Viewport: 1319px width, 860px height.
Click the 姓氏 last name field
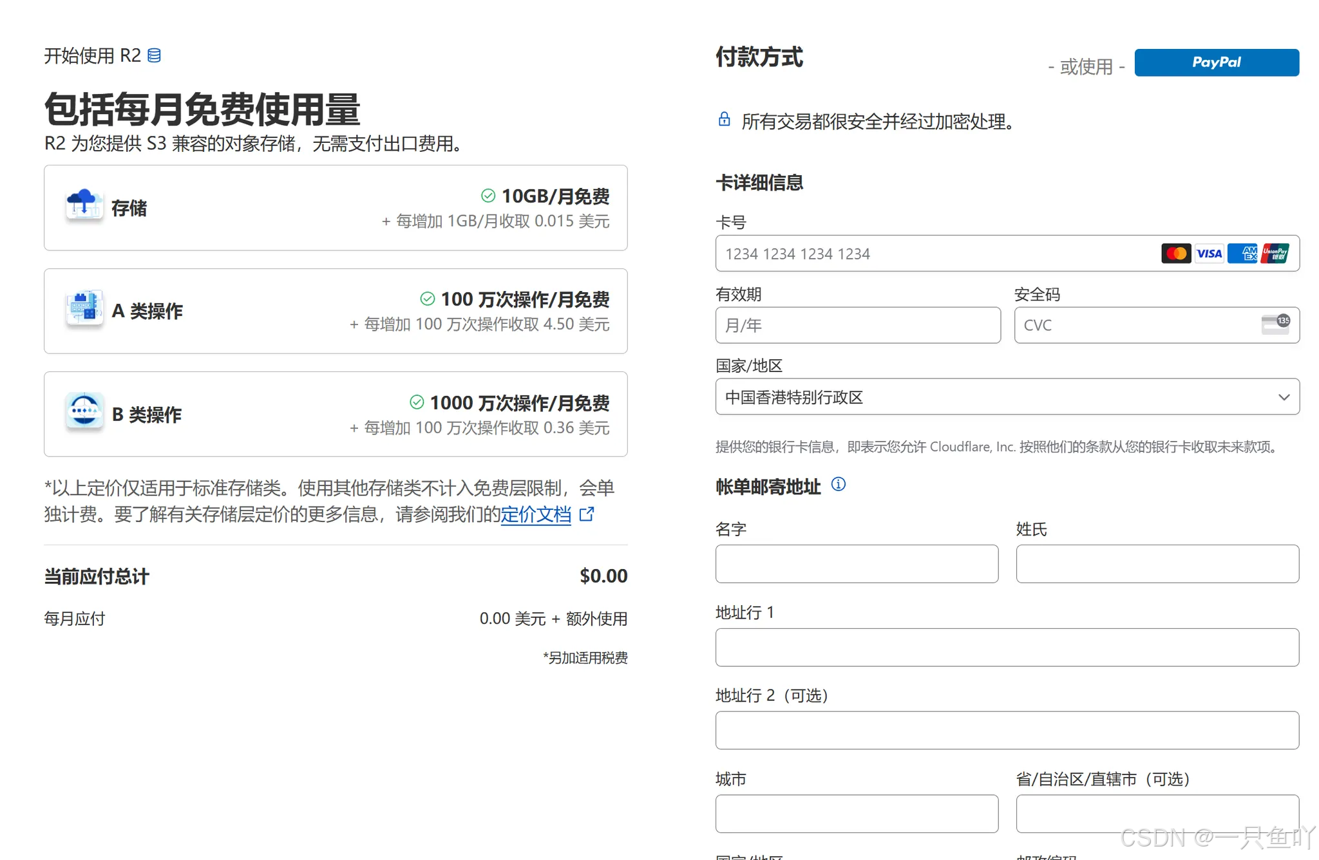tap(1157, 564)
